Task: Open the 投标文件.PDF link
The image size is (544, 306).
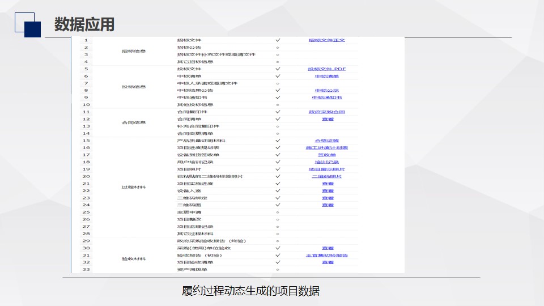Action: (327, 69)
